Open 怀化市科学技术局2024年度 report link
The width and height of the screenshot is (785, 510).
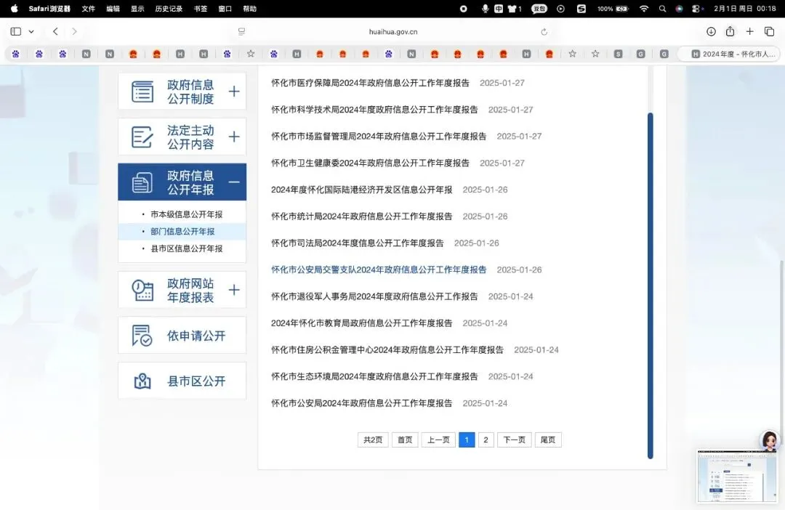click(x=374, y=110)
